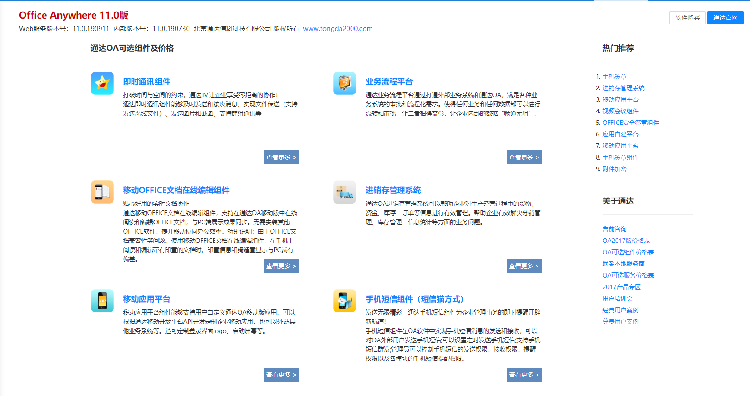The height and width of the screenshot is (396, 750).
Task: Click 9. 附件加密 link
Action: pos(614,169)
